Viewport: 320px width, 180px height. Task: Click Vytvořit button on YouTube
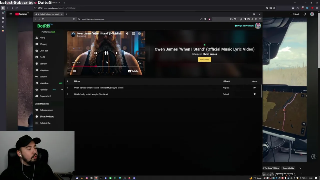(x=294, y=14)
